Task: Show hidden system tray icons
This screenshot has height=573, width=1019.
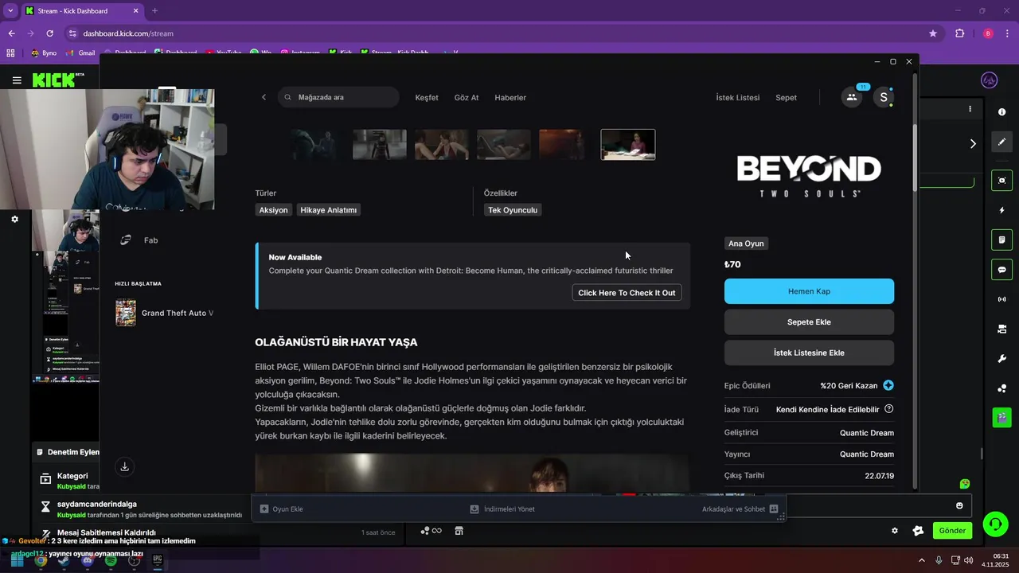Action: (922, 560)
